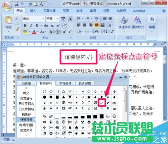Toggle strikethrough formatting
This screenshot has width=168, height=144.
(46, 26)
